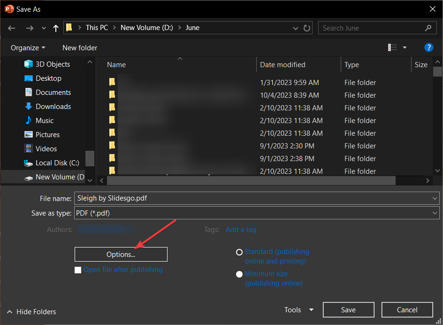Click the Local Disk drive icon
The image size is (443, 325).
[x=29, y=163]
